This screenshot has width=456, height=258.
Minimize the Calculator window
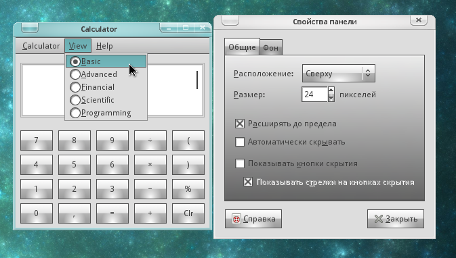click(169, 28)
